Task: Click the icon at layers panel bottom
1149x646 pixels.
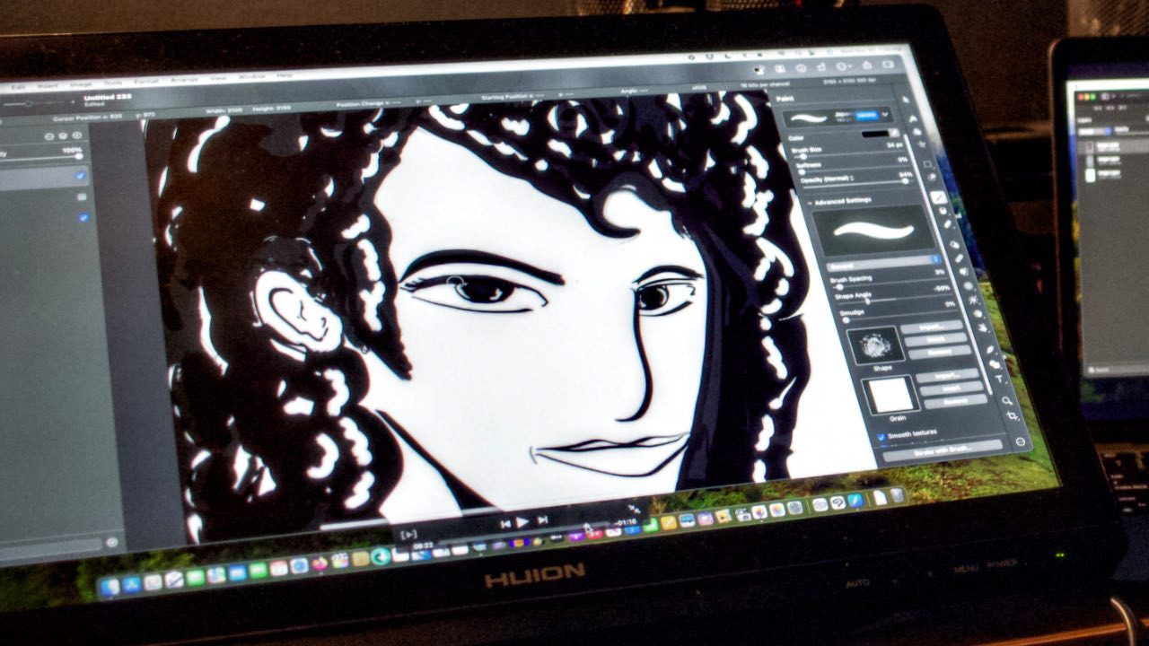Action: [112, 542]
